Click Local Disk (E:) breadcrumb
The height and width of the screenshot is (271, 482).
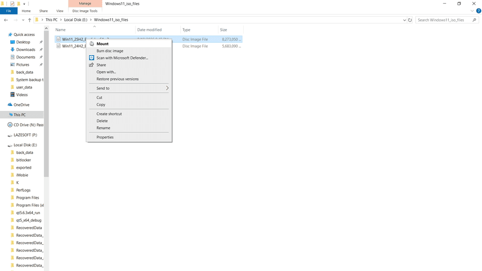pyautogui.click(x=76, y=20)
